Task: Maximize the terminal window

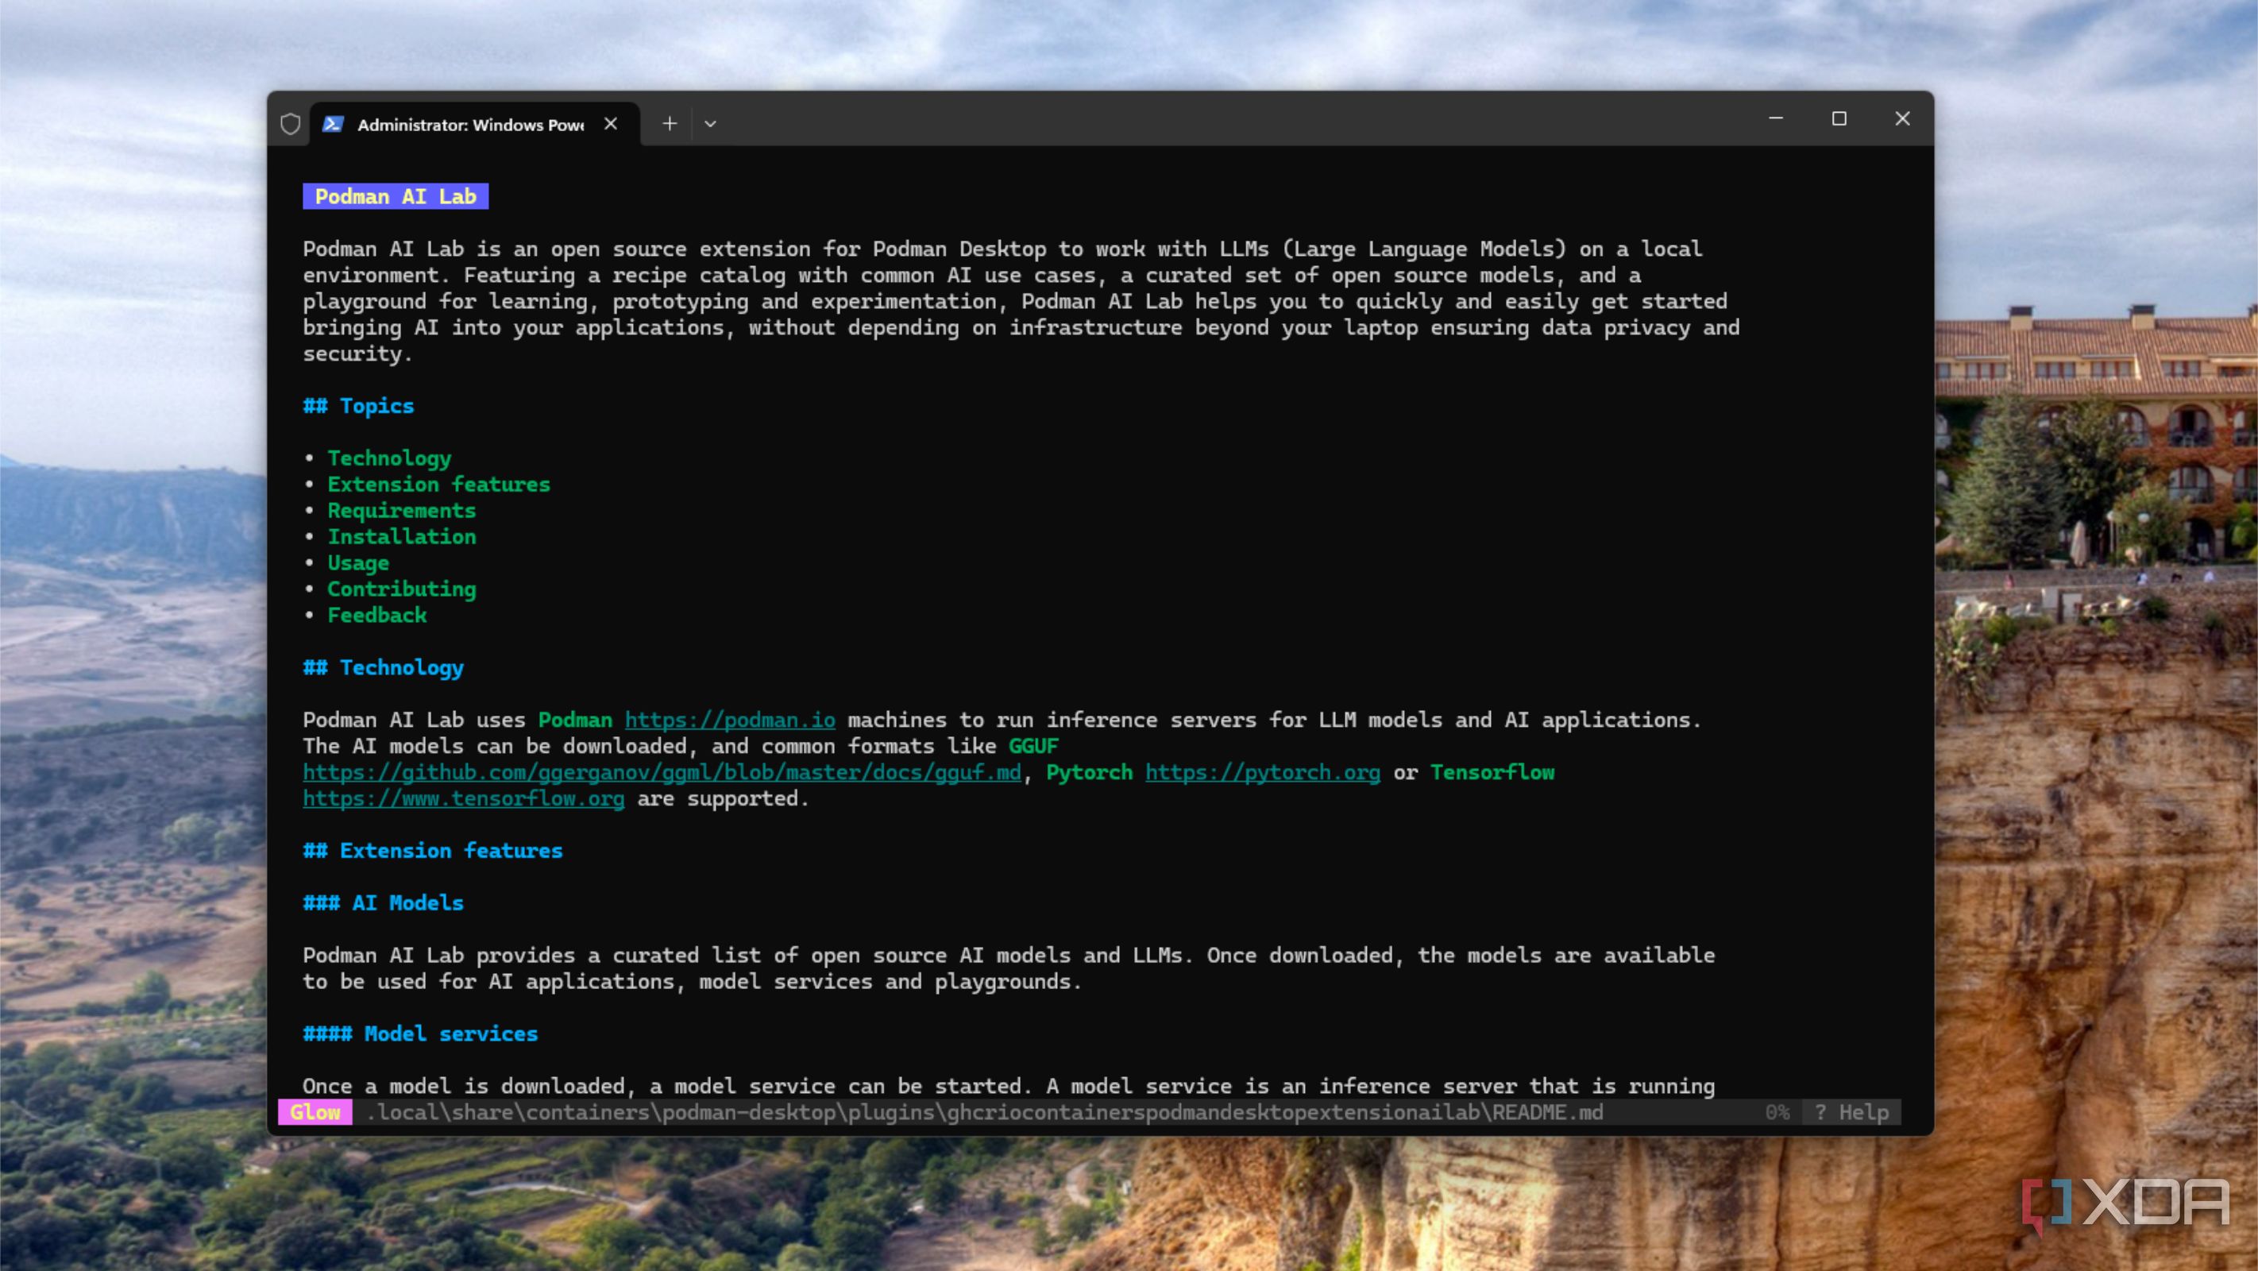Action: pyautogui.click(x=1839, y=118)
